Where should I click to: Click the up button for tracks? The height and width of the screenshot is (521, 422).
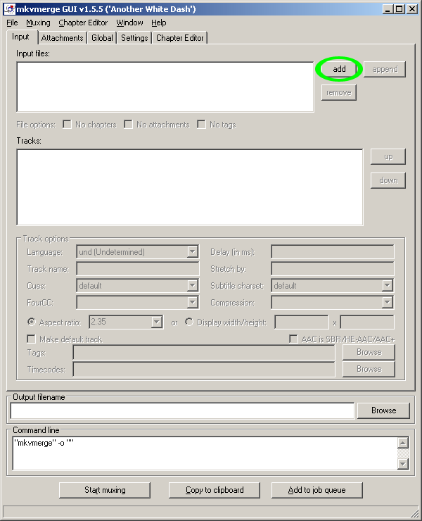tap(388, 156)
